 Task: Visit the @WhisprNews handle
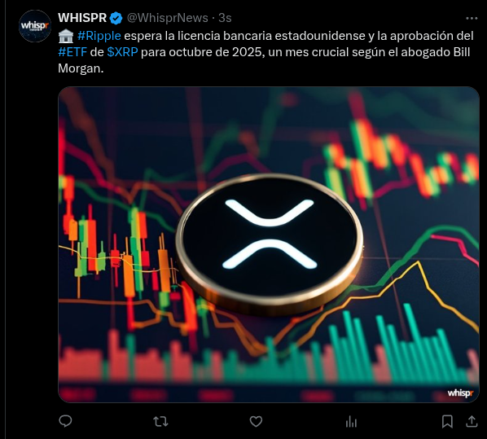tap(168, 18)
